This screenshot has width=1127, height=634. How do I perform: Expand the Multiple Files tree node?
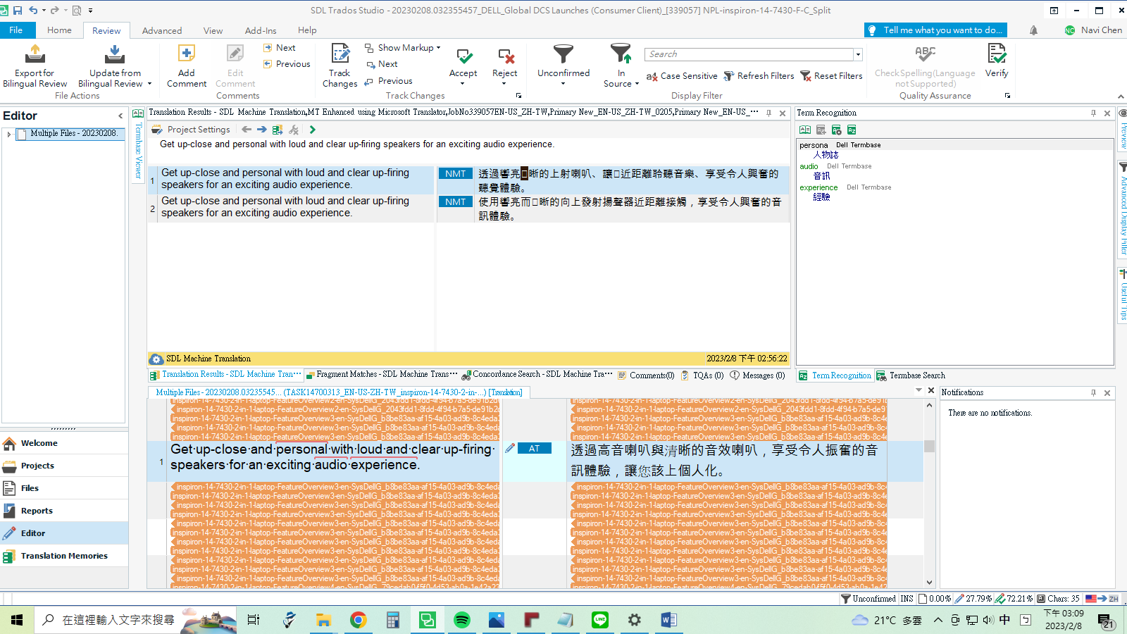(8, 134)
